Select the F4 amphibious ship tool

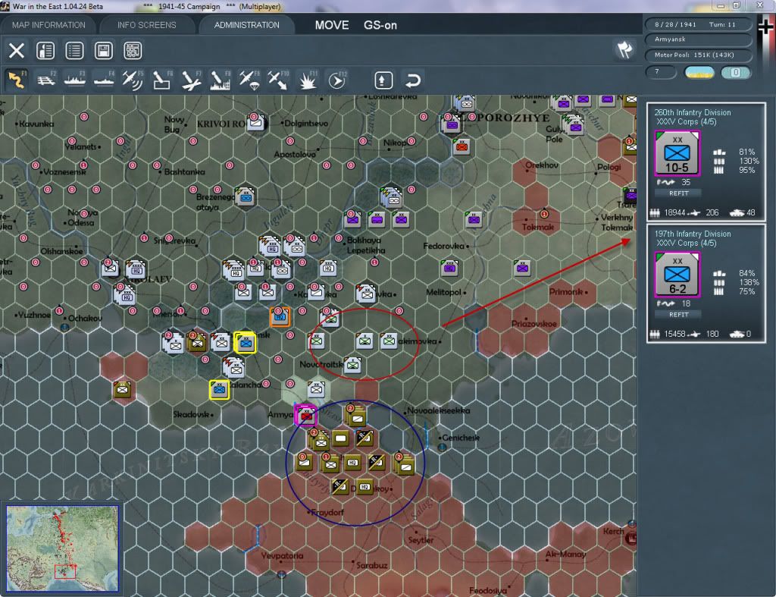tap(104, 80)
